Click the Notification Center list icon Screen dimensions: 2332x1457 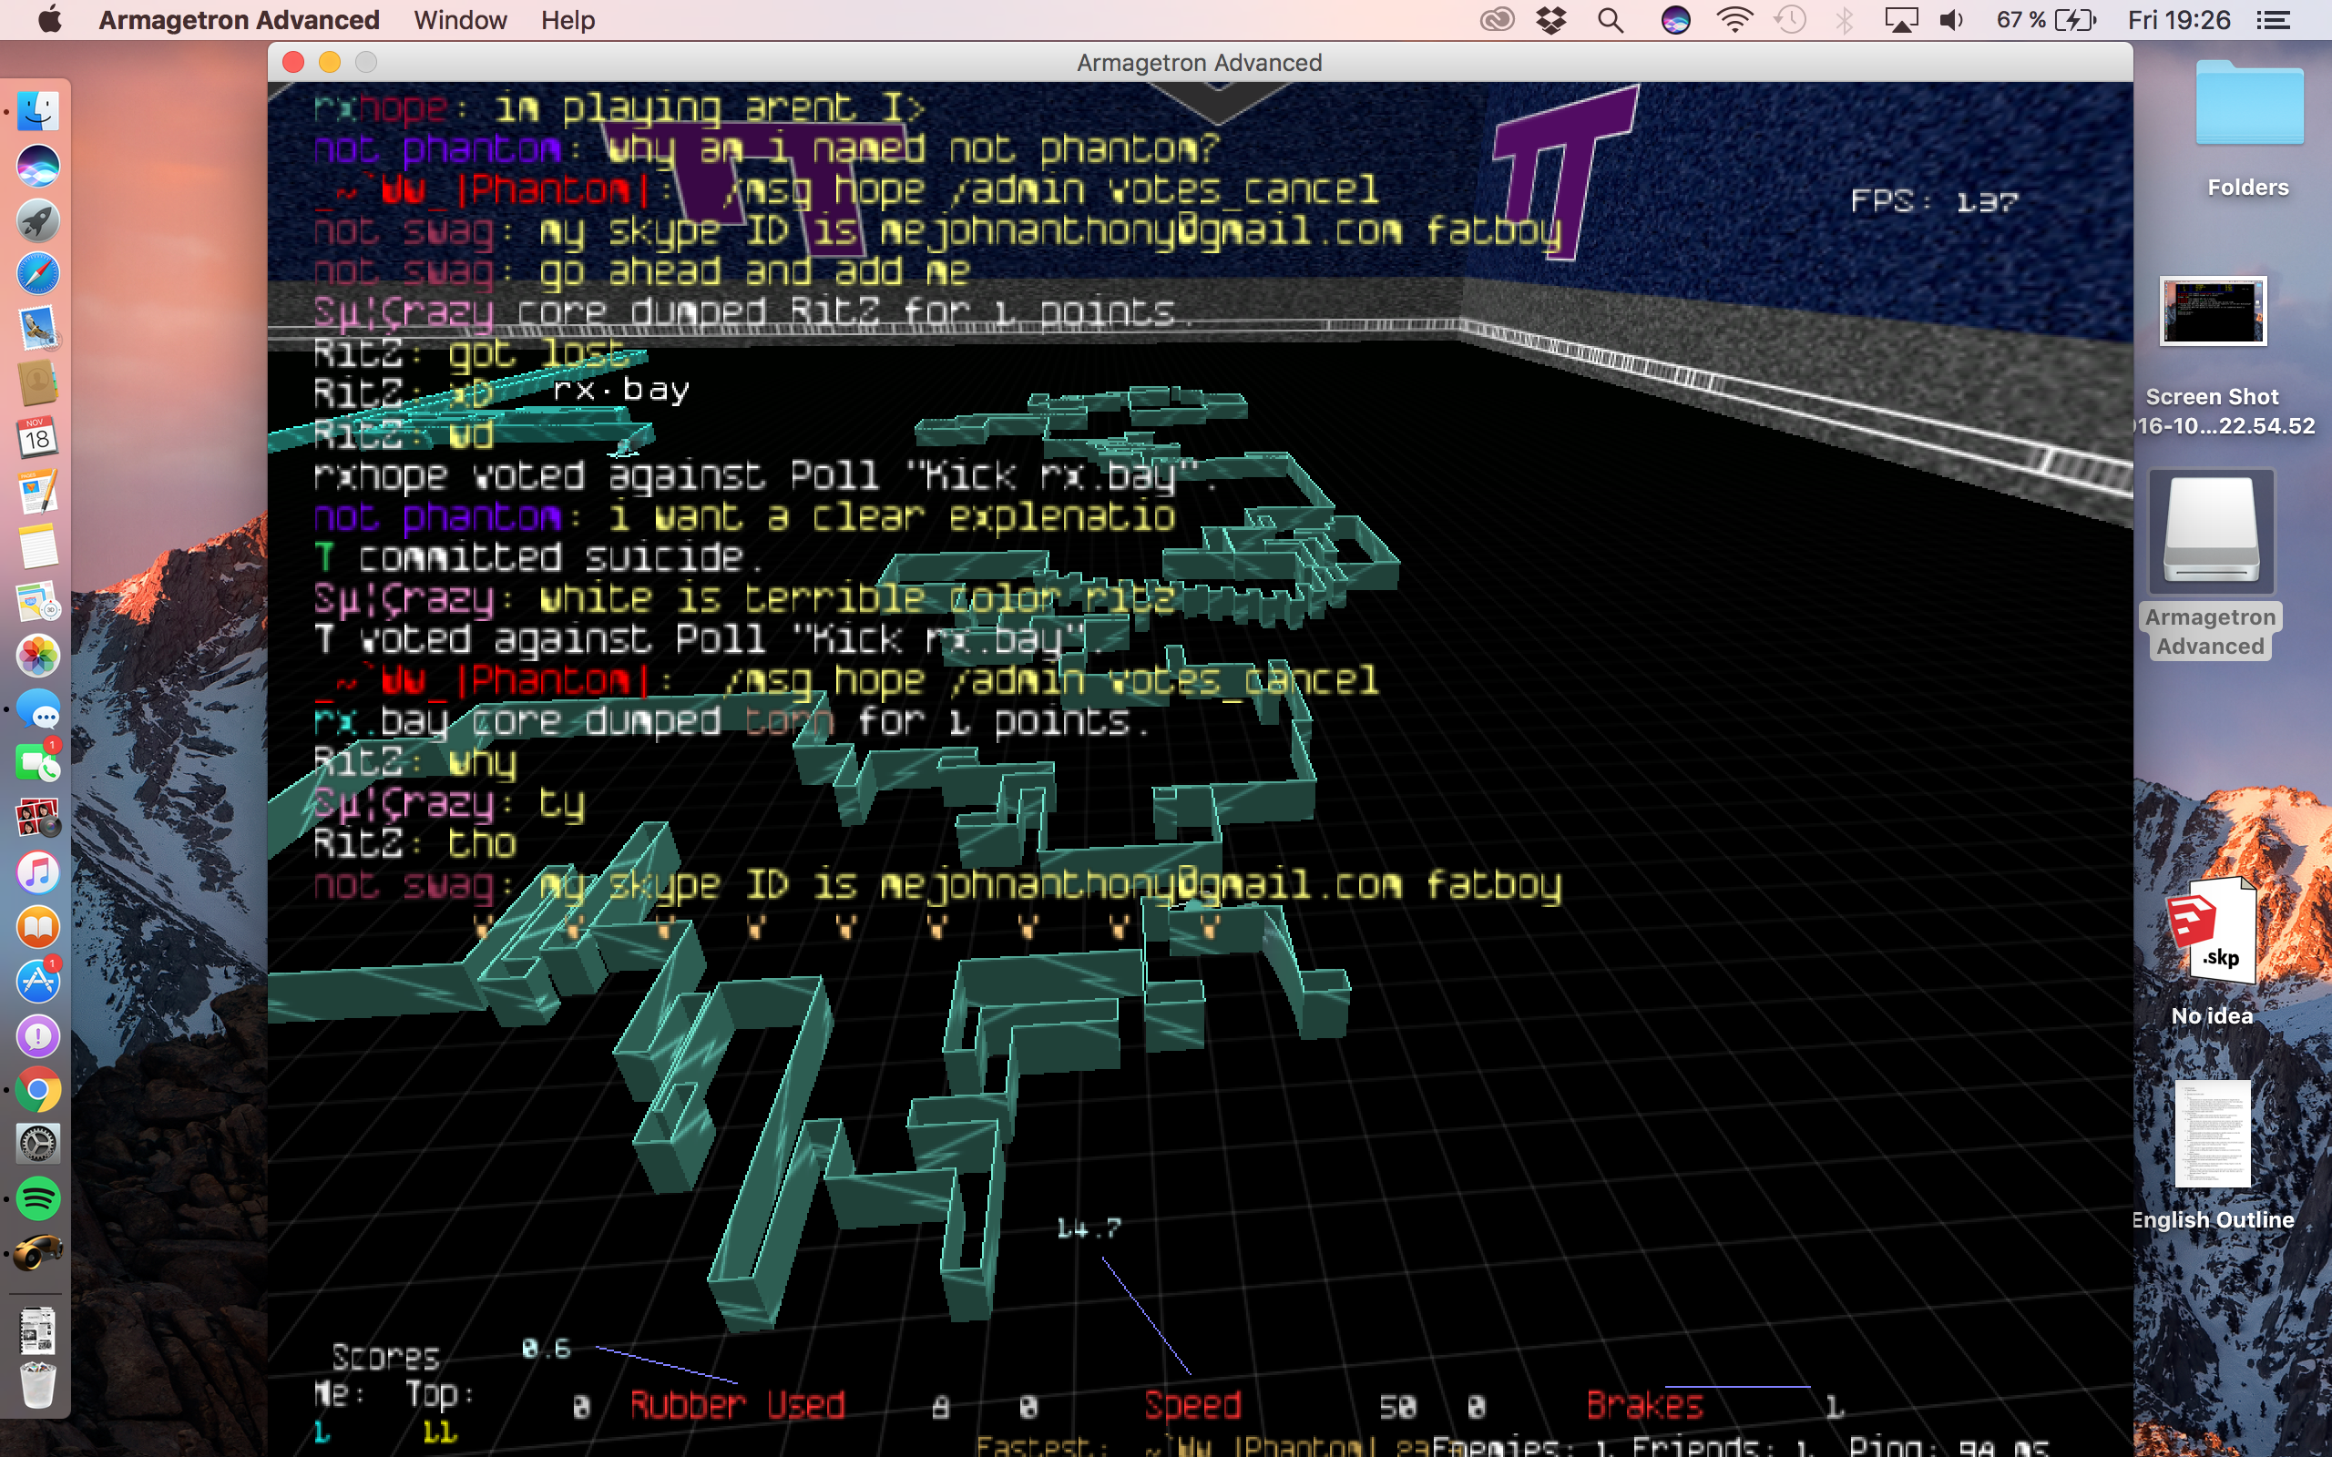pyautogui.click(x=2273, y=20)
